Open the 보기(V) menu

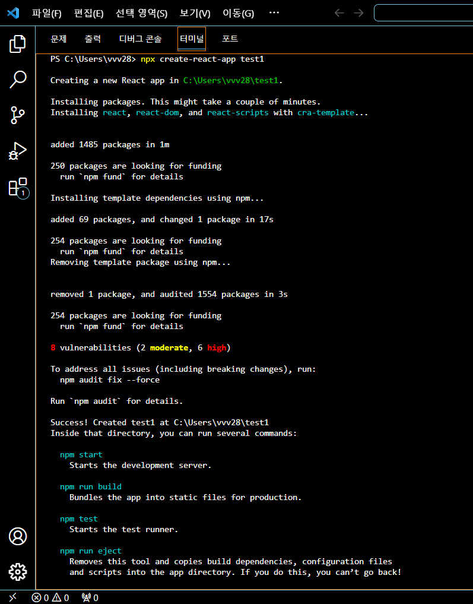[195, 13]
